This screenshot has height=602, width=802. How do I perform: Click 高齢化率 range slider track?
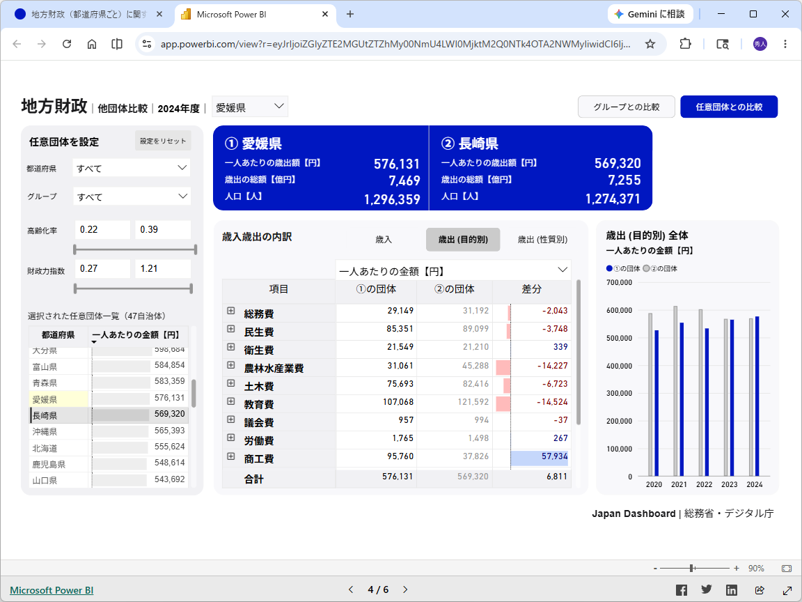click(136, 250)
